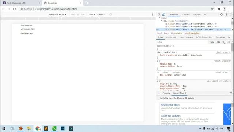Open the Event Listeners tab
234x132 pixels.
(186, 37)
